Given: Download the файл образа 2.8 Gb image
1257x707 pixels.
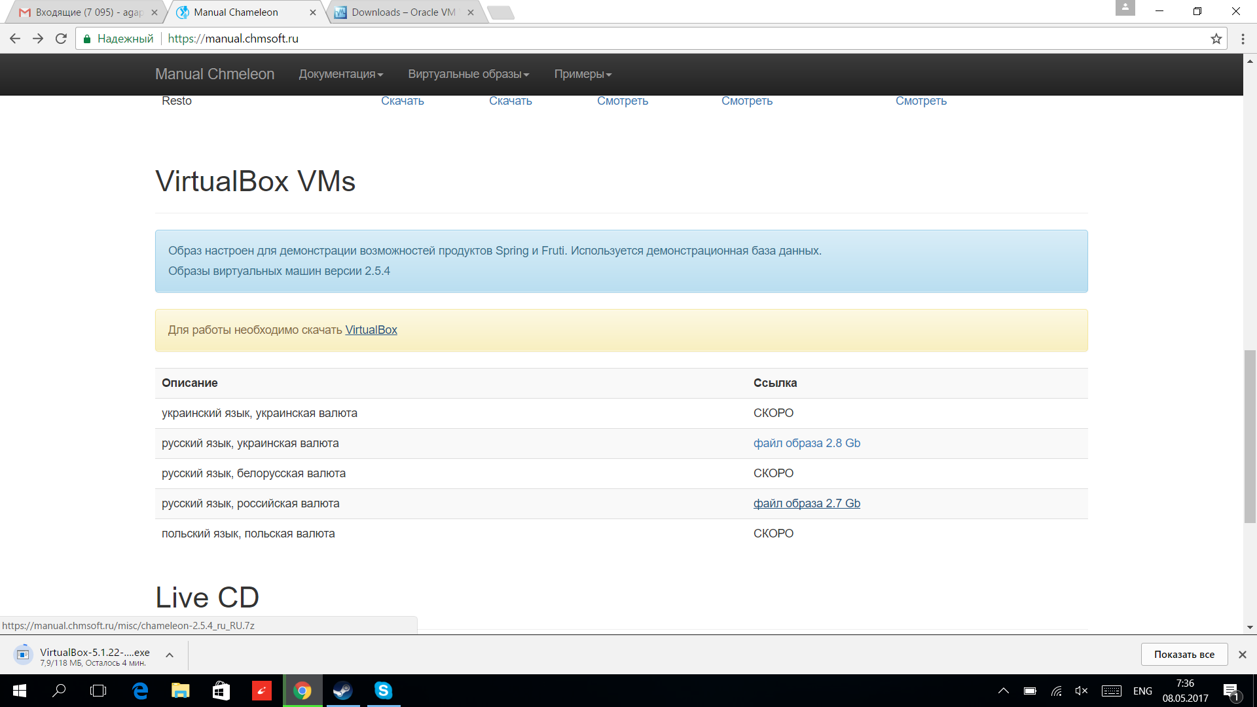Looking at the screenshot, I should pyautogui.click(x=807, y=443).
